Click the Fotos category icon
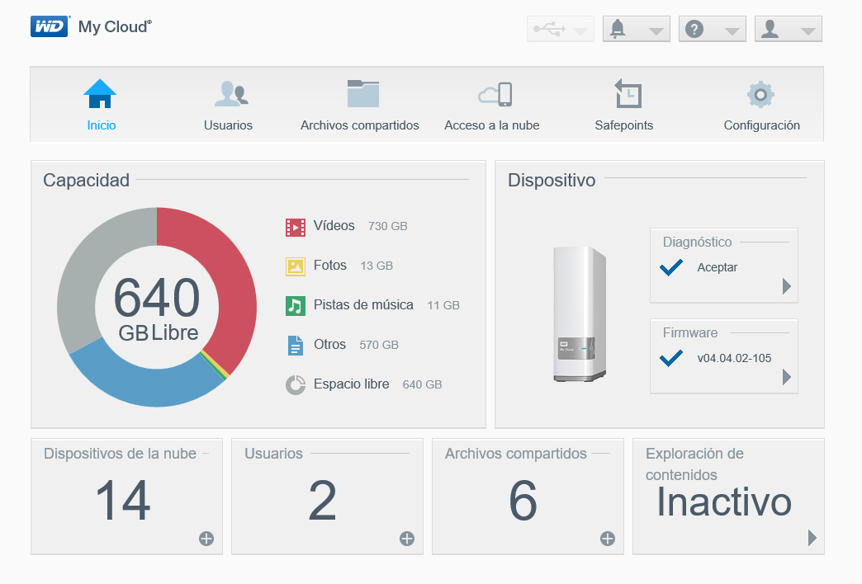The image size is (862, 584). click(296, 266)
